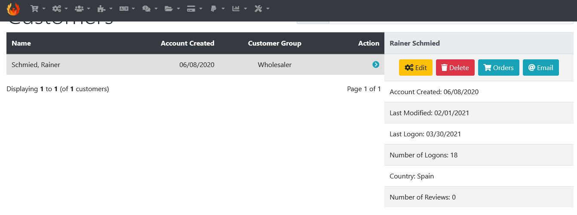Open the shopping cart menu
Image resolution: width=577 pixels, height=215 pixels.
point(38,9)
